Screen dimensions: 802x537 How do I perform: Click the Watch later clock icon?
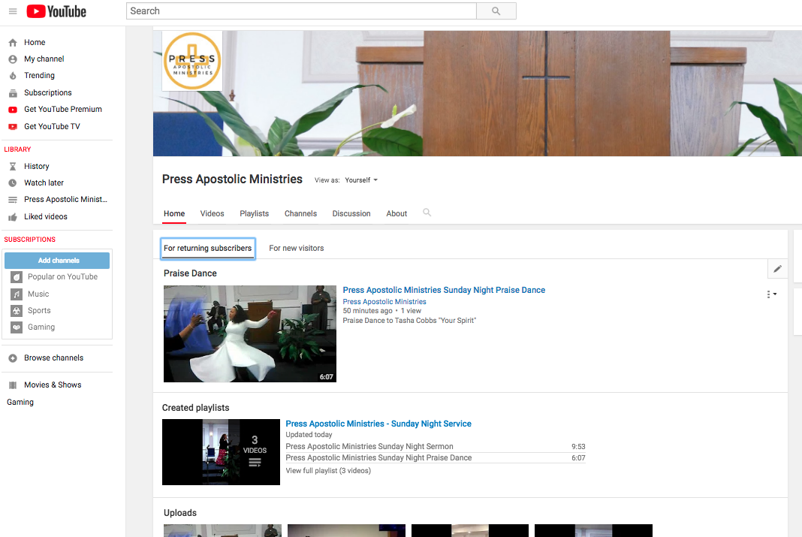[13, 183]
